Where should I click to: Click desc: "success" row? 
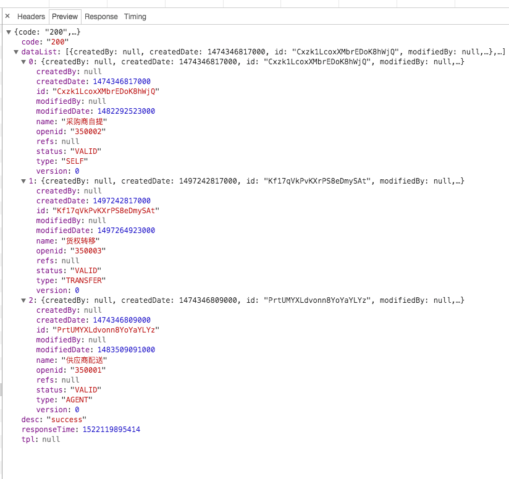coord(54,420)
